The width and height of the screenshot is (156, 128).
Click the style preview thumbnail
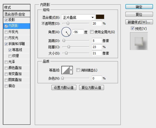coord(139,41)
